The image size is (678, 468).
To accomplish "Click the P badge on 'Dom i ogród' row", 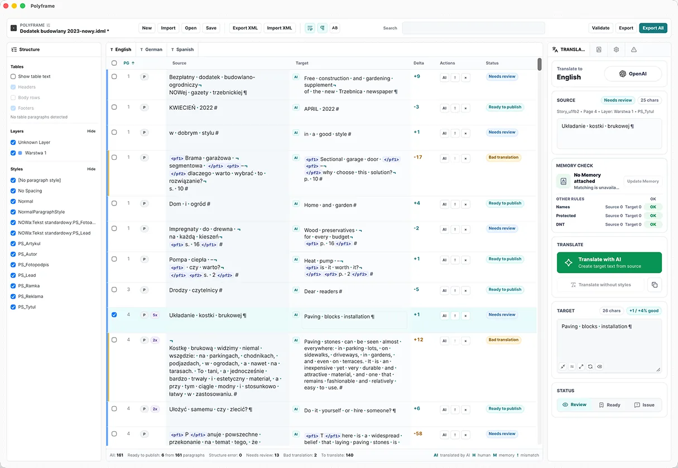I will tap(144, 204).
